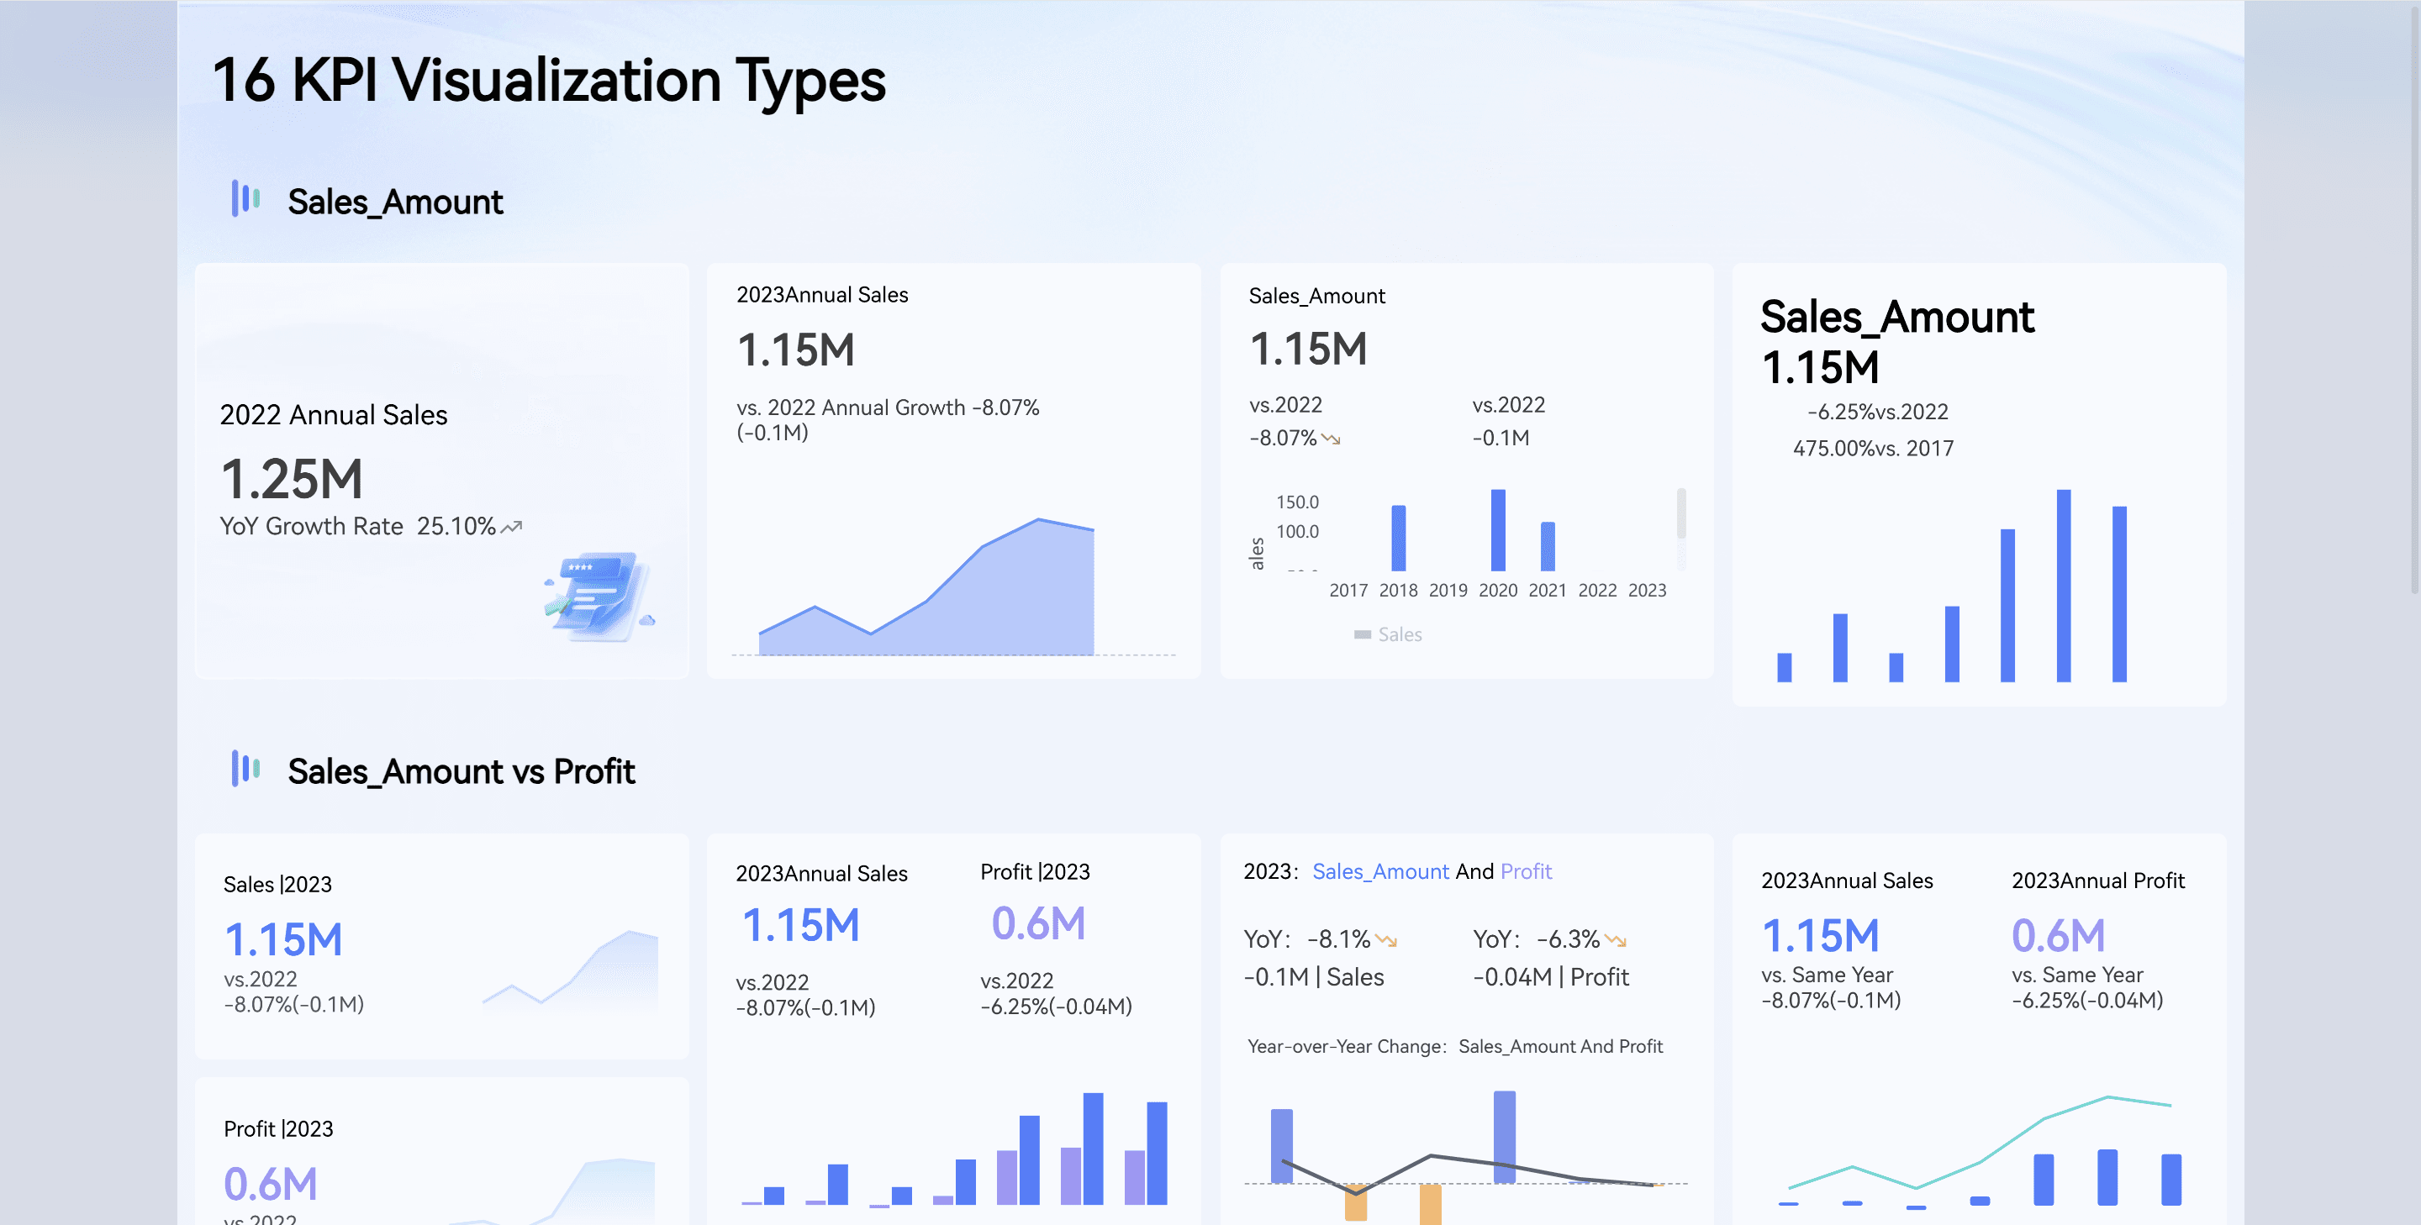Viewport: 2421px width, 1225px height.
Task: Click the Sales_Amount vs Profit section icon
Action: pos(245,769)
